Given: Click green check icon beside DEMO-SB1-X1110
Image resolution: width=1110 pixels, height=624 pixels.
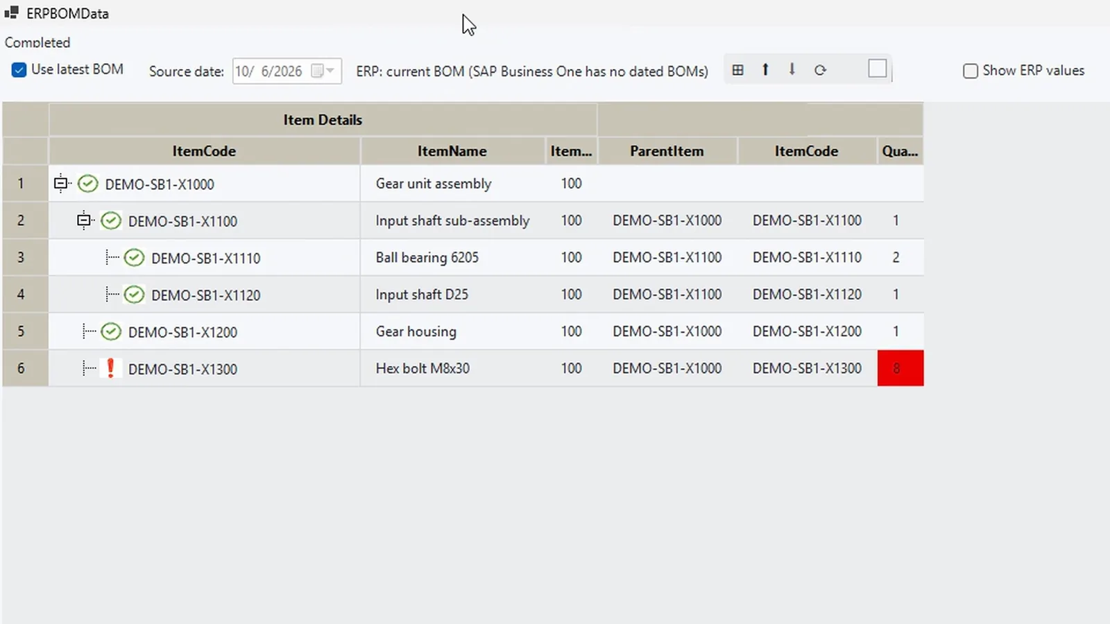Looking at the screenshot, I should tap(134, 258).
